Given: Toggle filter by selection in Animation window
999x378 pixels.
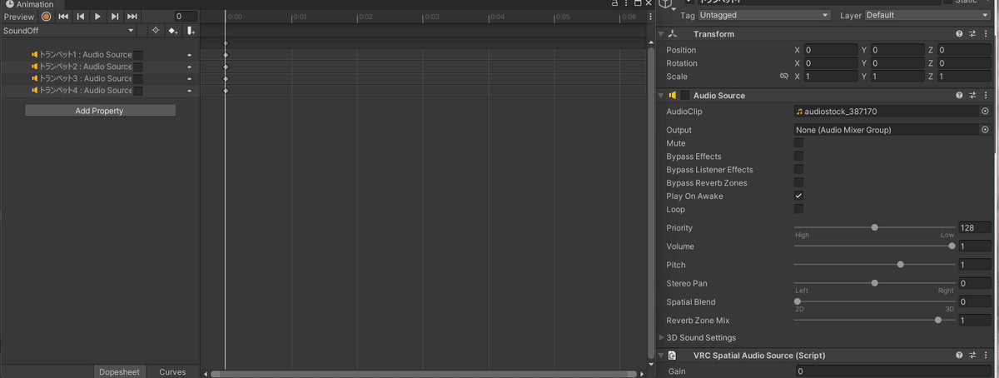Looking at the screenshot, I should [x=155, y=31].
